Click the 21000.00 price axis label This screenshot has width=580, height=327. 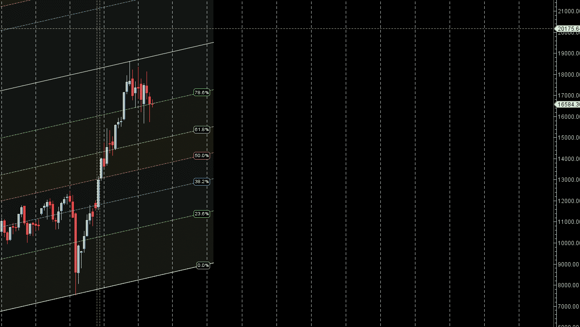[x=569, y=11]
